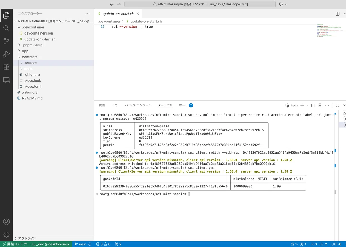This screenshot has width=346, height=247.
Task: Switch to the ターミナル tab
Action: [165, 105]
